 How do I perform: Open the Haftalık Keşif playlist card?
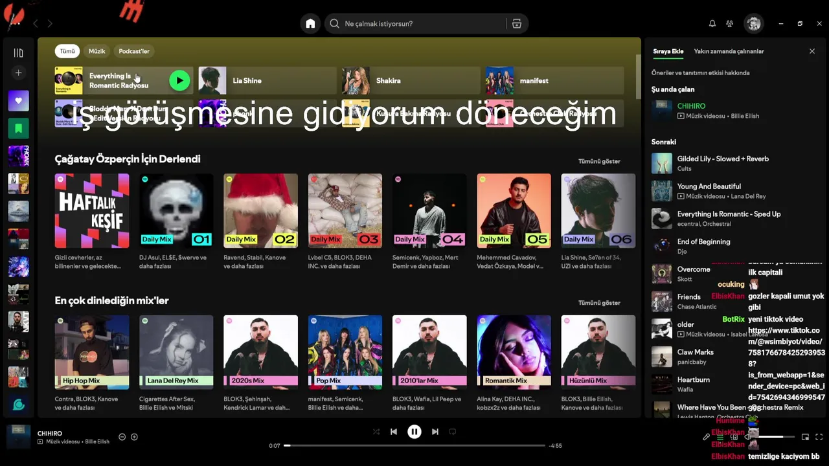pos(92,222)
